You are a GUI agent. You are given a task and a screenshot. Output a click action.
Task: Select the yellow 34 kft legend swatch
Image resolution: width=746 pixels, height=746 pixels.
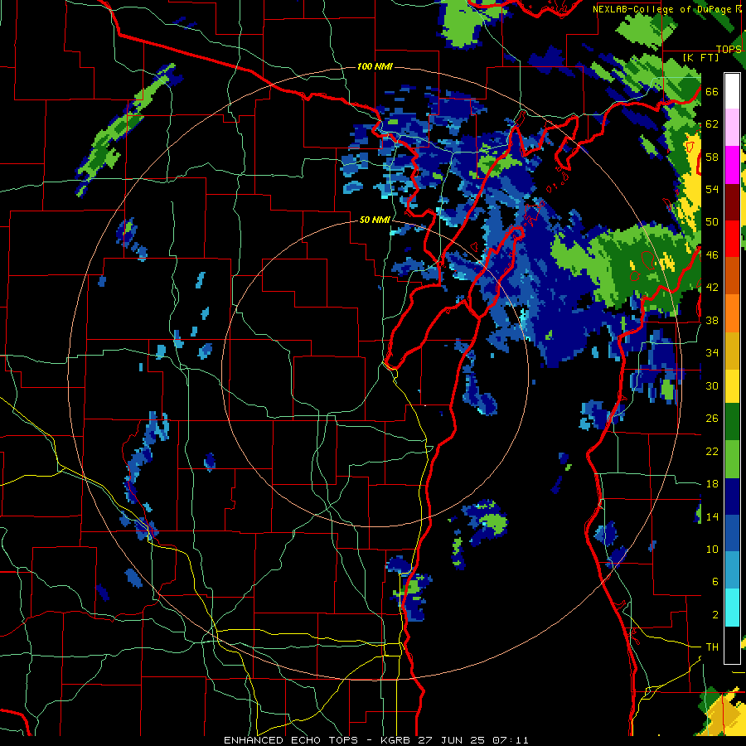click(732, 385)
